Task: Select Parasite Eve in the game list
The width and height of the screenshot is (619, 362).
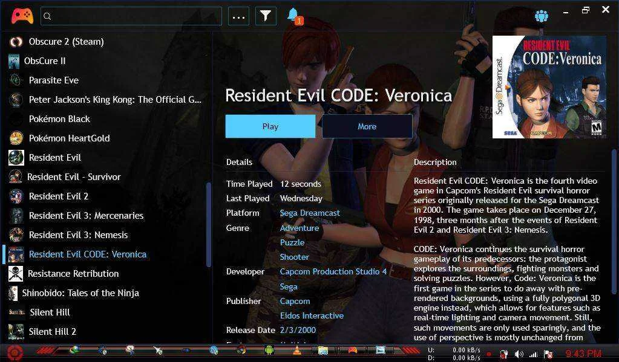Action: tap(54, 80)
